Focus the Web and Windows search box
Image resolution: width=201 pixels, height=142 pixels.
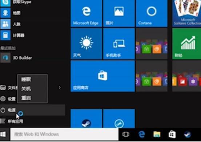(64, 134)
